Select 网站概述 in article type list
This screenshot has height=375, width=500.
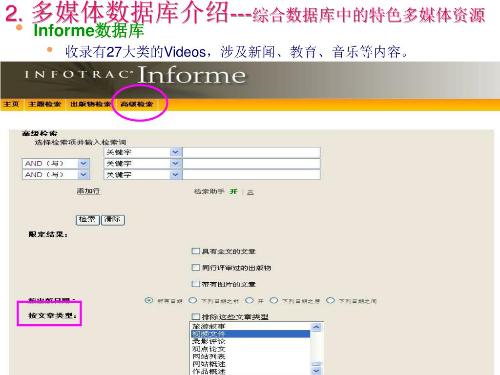point(250,364)
